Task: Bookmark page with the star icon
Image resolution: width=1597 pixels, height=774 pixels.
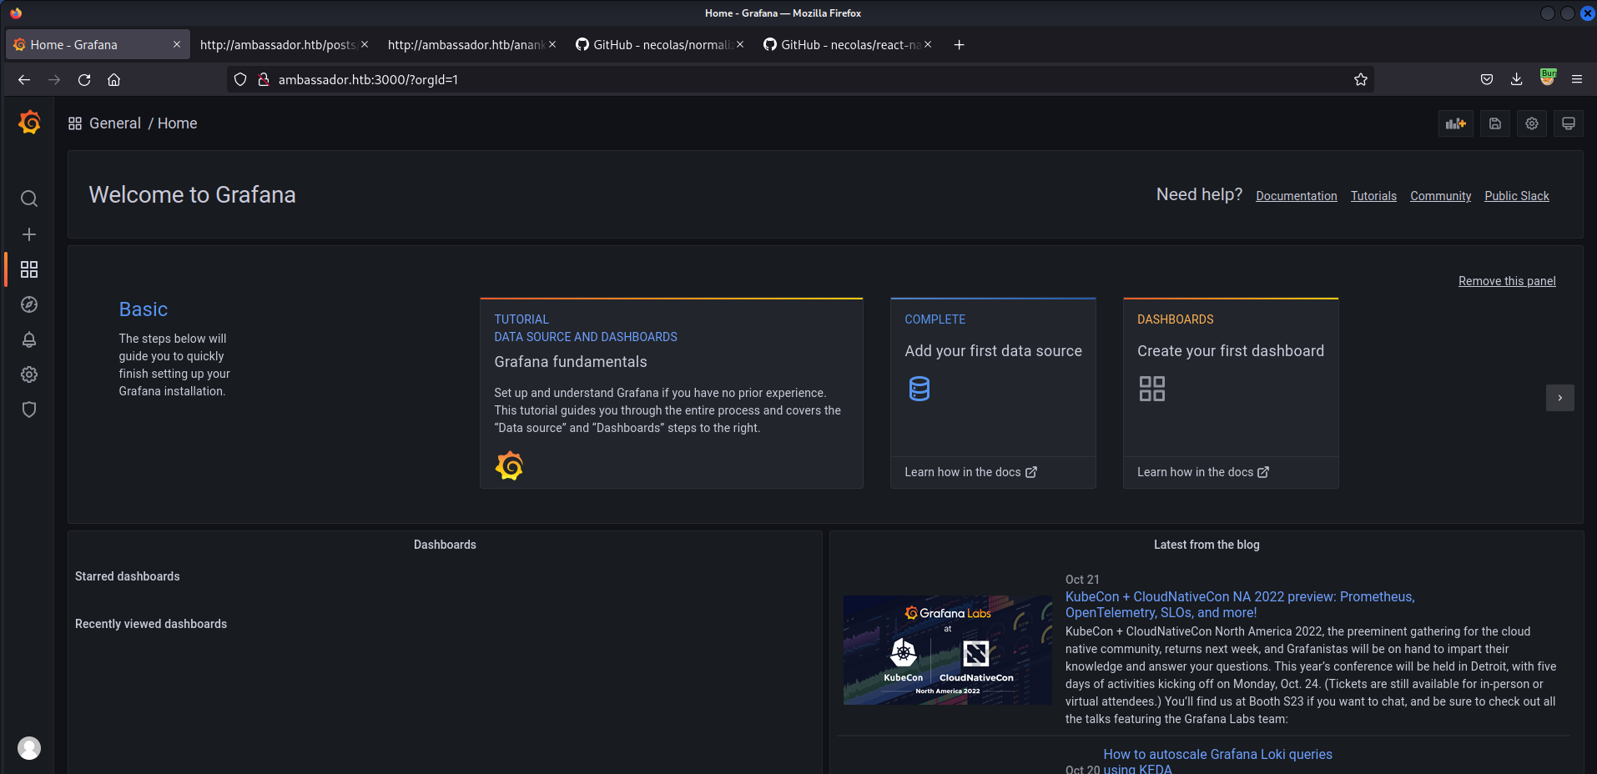Action: [1361, 79]
